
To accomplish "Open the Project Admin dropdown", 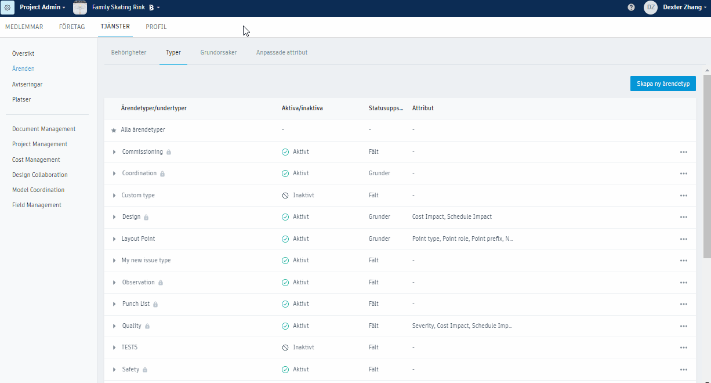I will [42, 8].
